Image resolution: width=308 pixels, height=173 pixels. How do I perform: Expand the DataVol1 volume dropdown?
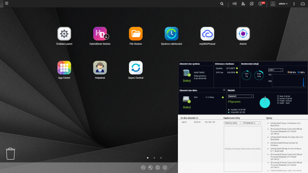[241, 96]
